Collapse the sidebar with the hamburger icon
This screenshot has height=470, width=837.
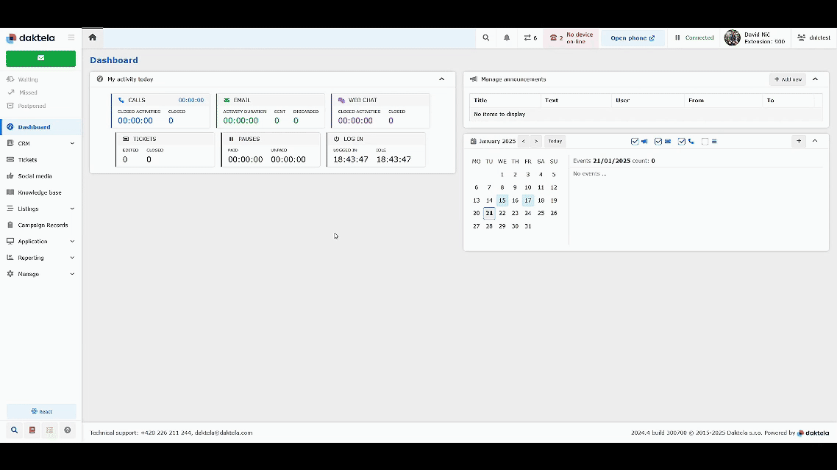71,37
